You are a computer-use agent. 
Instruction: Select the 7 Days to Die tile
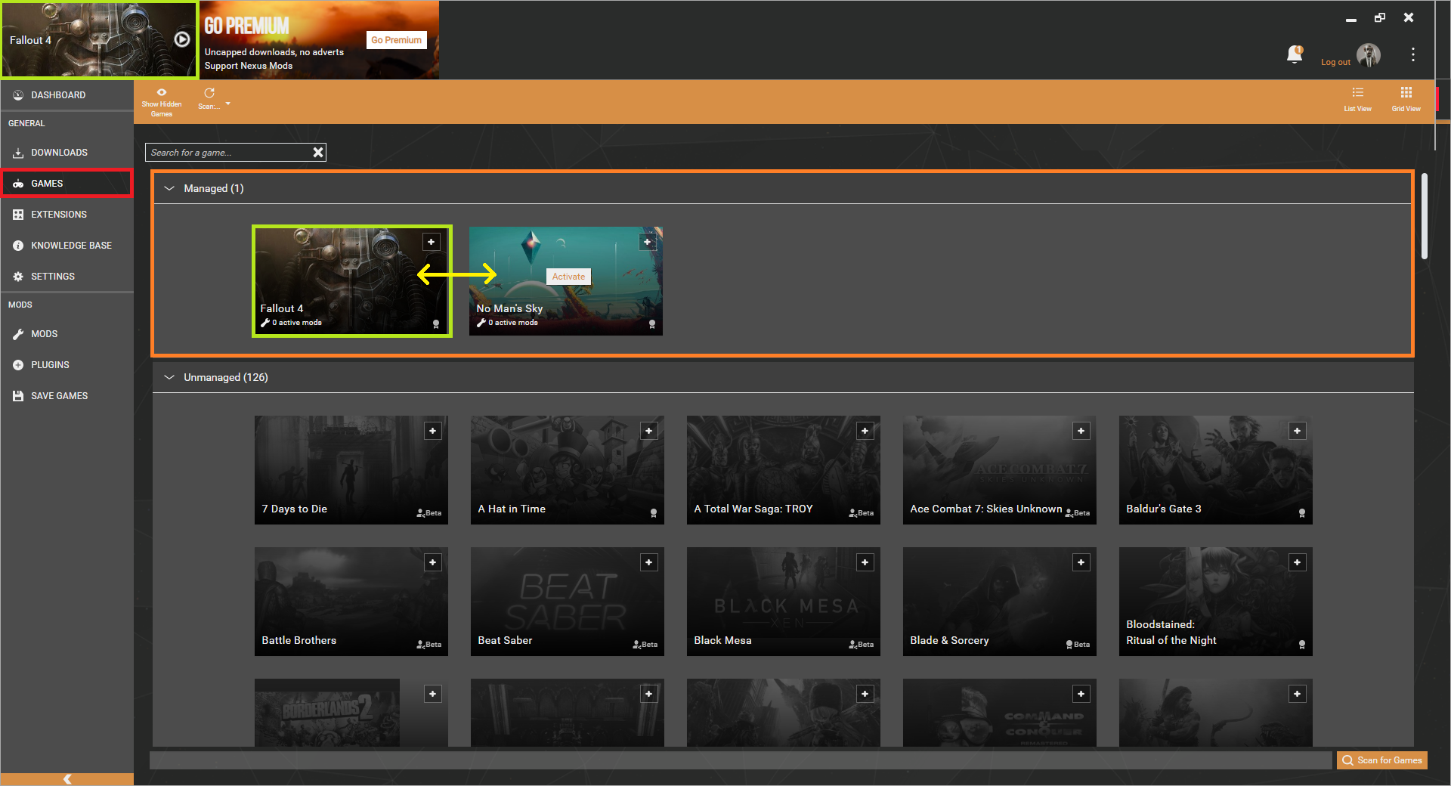351,470
